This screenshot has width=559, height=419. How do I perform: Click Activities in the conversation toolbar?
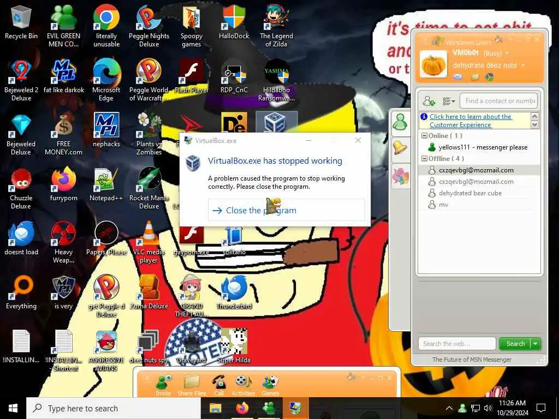243,386
